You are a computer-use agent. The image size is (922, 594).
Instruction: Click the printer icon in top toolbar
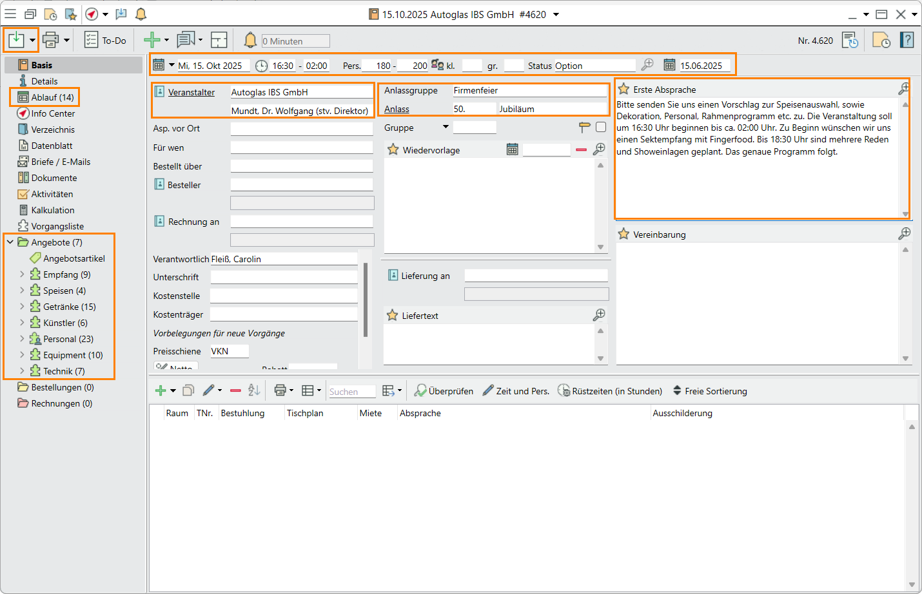pos(50,40)
